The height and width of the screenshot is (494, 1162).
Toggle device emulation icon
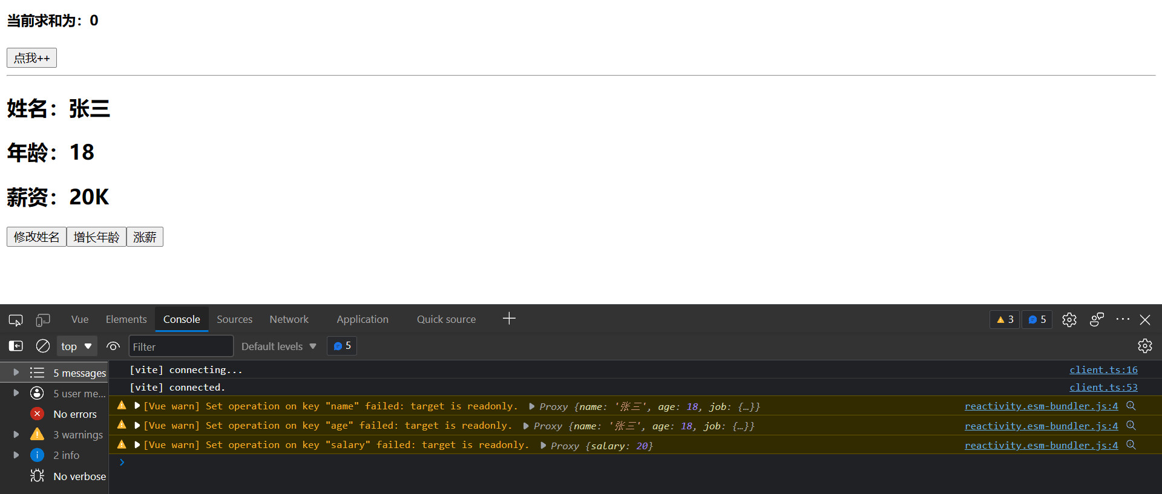coord(43,320)
